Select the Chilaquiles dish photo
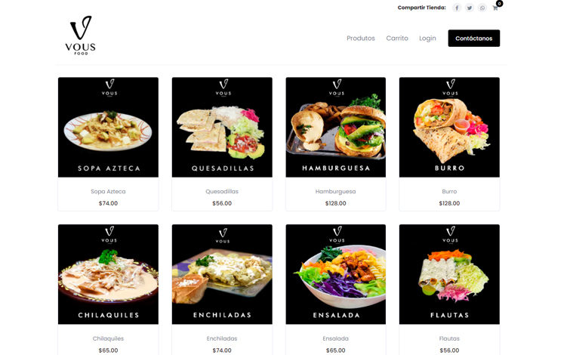This screenshot has width=570, height=355. tap(108, 274)
